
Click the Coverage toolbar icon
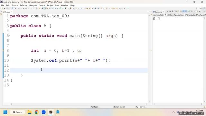point(65,8)
